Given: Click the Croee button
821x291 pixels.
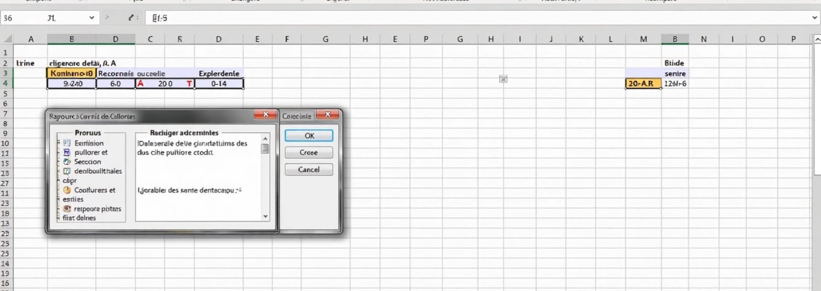Looking at the screenshot, I should [x=309, y=152].
